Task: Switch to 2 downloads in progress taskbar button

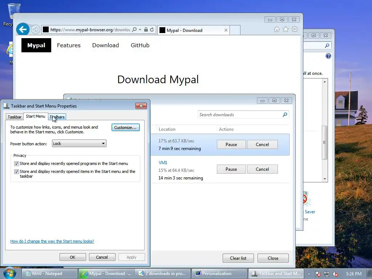Action: pyautogui.click(x=163, y=274)
